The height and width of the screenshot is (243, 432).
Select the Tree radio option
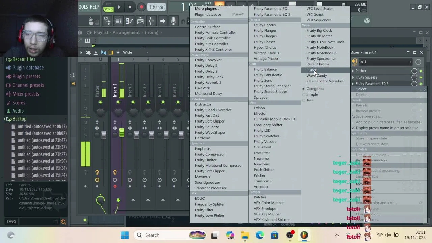coord(304,100)
